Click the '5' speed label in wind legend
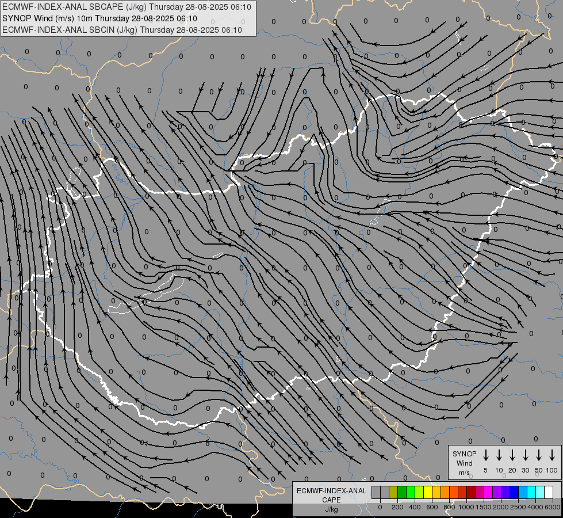563x518 pixels. [x=485, y=470]
